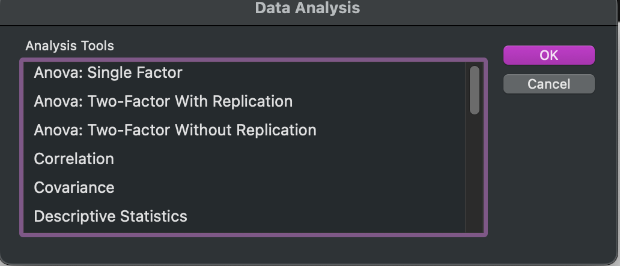Screen dimensions: 620x266
Task: Click the Analysis Tools label
Action: click(70, 46)
